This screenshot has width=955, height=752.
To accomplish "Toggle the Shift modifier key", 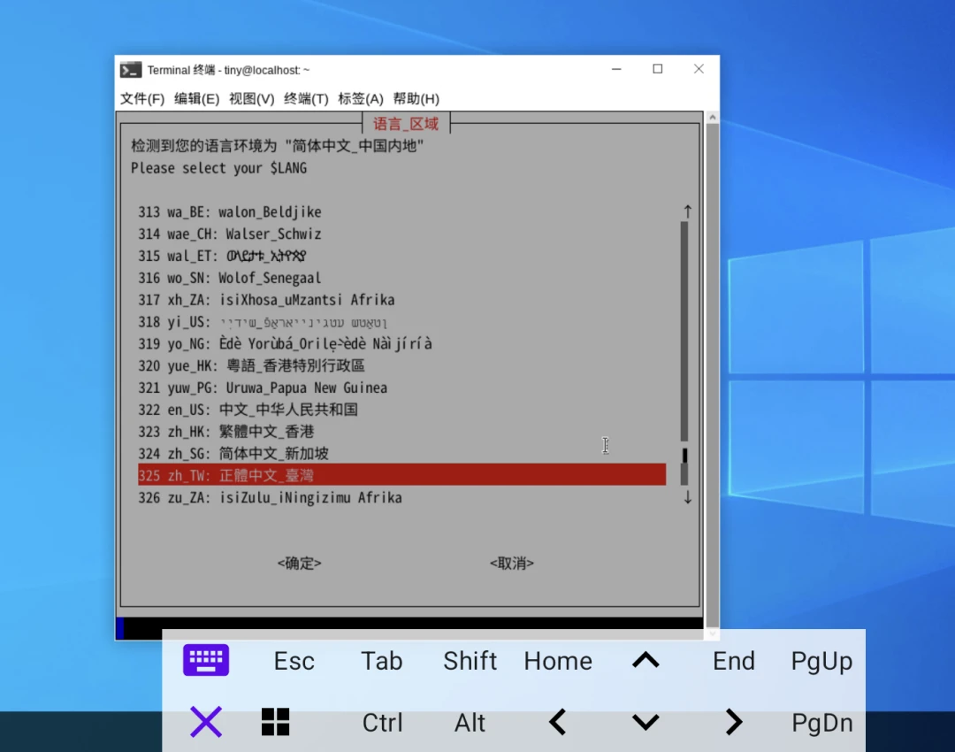I will [470, 661].
